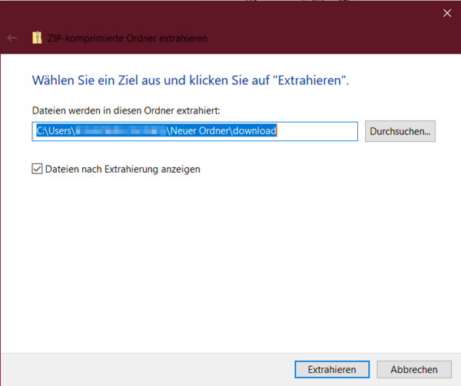Cancel extraction with 'Abbrechen'
Image resolution: width=461 pixels, height=386 pixels.
pos(413,369)
